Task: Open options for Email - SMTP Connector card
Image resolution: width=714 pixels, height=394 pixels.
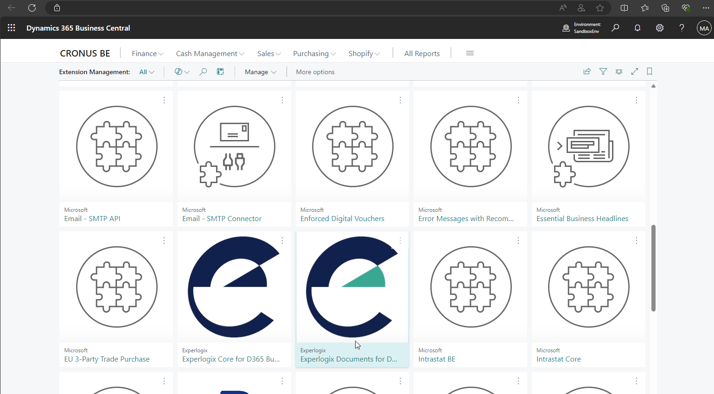Action: pos(282,100)
